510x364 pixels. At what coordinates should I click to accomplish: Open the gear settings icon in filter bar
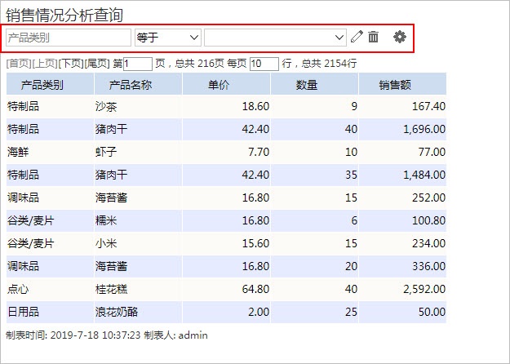[x=399, y=37]
